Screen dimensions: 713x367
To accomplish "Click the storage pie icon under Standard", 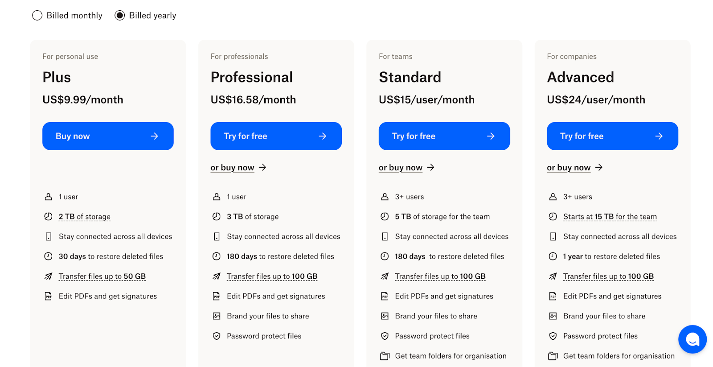I will point(385,217).
